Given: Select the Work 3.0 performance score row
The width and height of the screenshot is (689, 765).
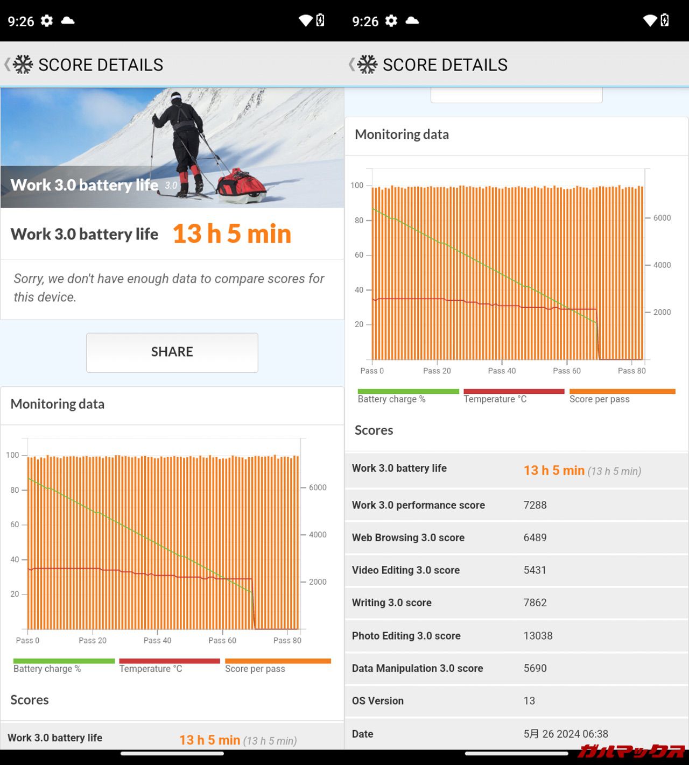Looking at the screenshot, I should pos(516,505).
